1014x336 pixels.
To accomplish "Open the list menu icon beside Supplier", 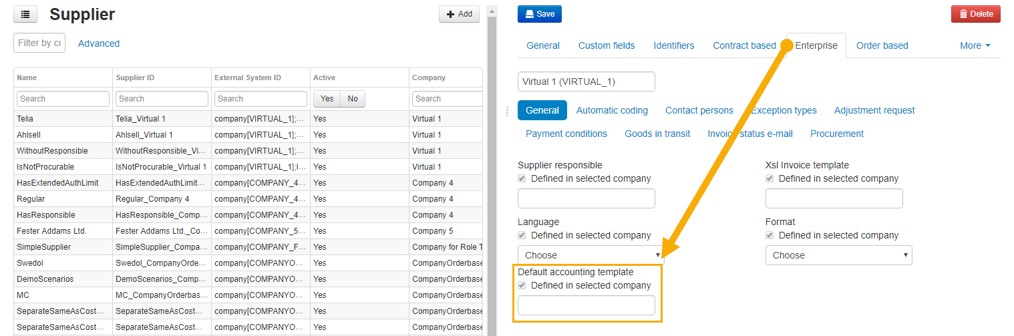I will point(25,14).
